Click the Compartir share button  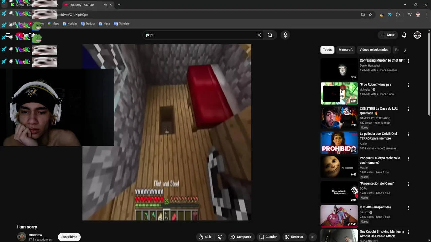[241, 237]
